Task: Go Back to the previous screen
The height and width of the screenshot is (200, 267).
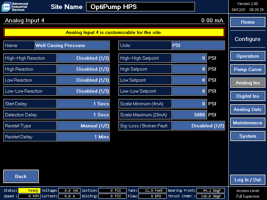Action: point(21,176)
